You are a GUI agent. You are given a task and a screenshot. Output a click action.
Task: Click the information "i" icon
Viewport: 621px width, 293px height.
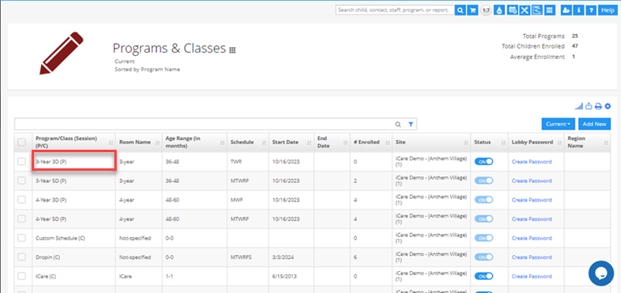pos(579,11)
